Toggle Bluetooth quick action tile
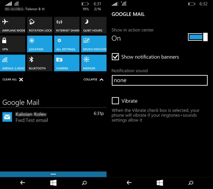Image resolution: width=213 pixels, height=189 pixels. point(40,63)
